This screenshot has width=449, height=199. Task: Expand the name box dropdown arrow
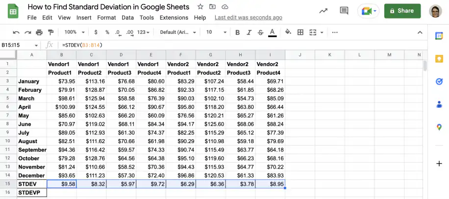pos(36,45)
